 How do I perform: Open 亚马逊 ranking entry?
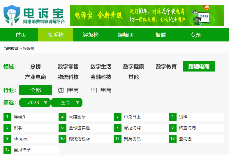point(185,139)
